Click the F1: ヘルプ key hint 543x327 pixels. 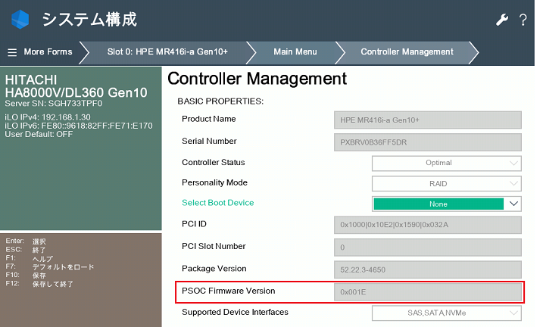(30, 258)
